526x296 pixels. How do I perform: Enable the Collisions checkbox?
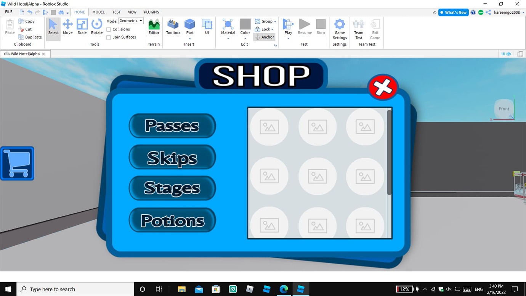pos(109,29)
